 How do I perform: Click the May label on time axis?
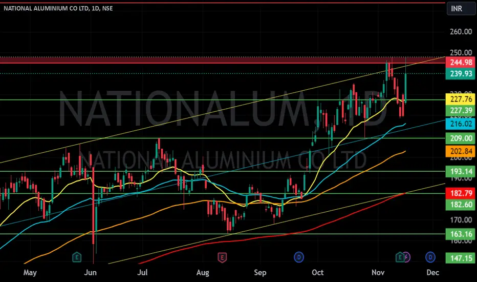click(30, 272)
